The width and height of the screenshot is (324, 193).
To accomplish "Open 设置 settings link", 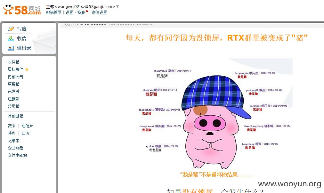I will pyautogui.click(x=69, y=12).
